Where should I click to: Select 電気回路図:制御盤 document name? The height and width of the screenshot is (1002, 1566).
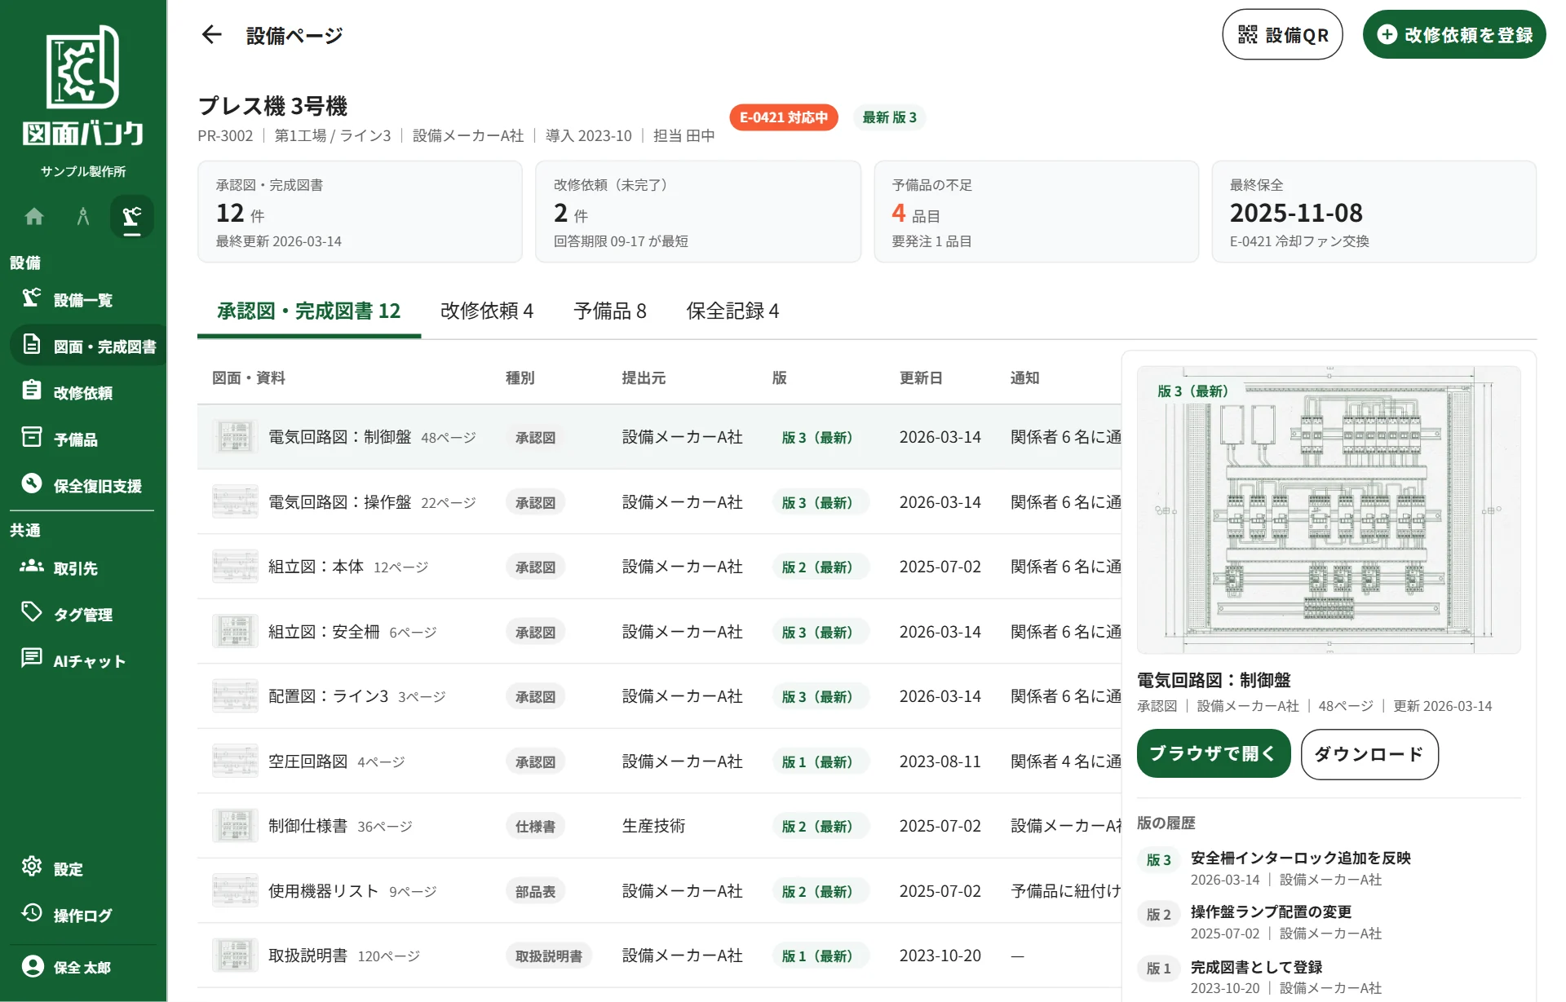pos(340,437)
